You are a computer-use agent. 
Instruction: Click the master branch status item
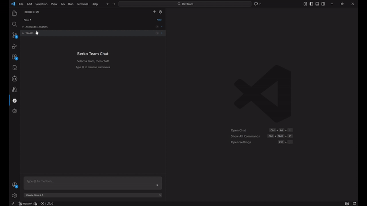pyautogui.click(x=25, y=203)
